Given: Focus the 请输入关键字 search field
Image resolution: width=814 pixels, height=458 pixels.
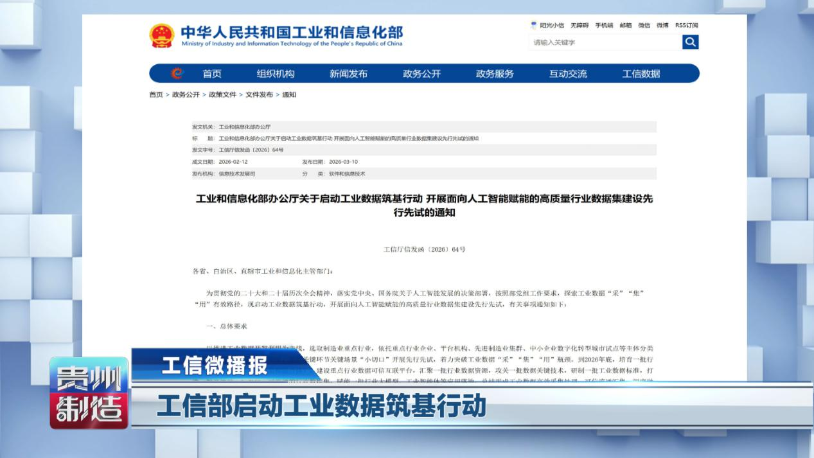Looking at the screenshot, I should [605, 42].
